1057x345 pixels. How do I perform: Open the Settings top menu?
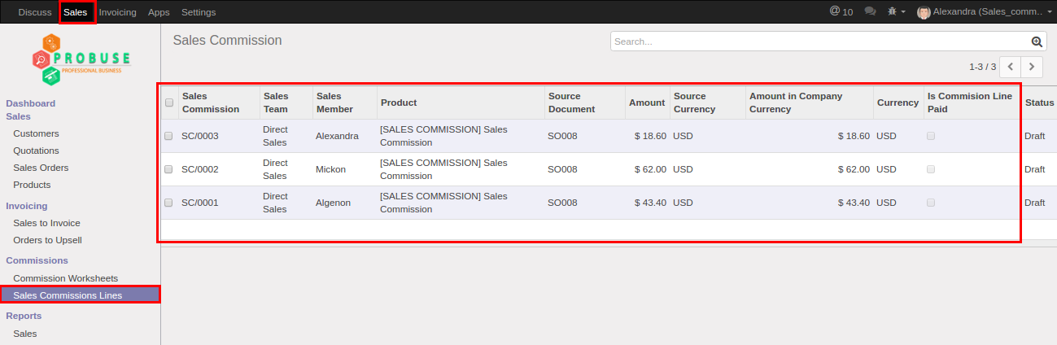199,12
